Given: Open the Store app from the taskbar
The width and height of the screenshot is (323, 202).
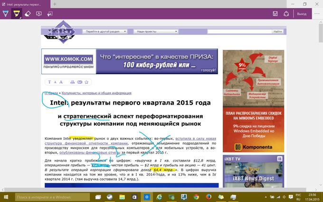Looking at the screenshot, I should tap(134, 197).
